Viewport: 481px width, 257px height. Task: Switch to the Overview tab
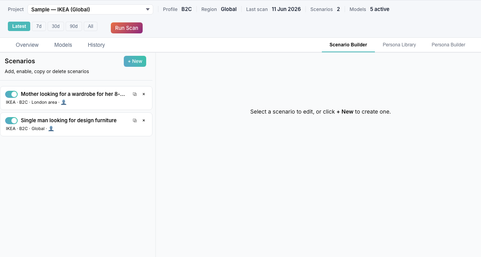pyautogui.click(x=27, y=45)
